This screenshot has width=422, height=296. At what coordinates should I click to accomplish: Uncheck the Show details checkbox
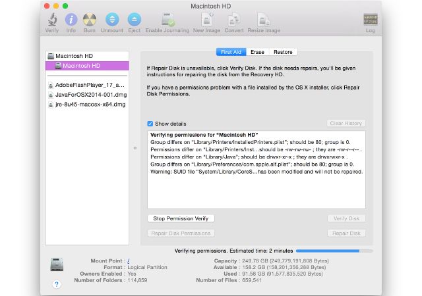(x=150, y=123)
